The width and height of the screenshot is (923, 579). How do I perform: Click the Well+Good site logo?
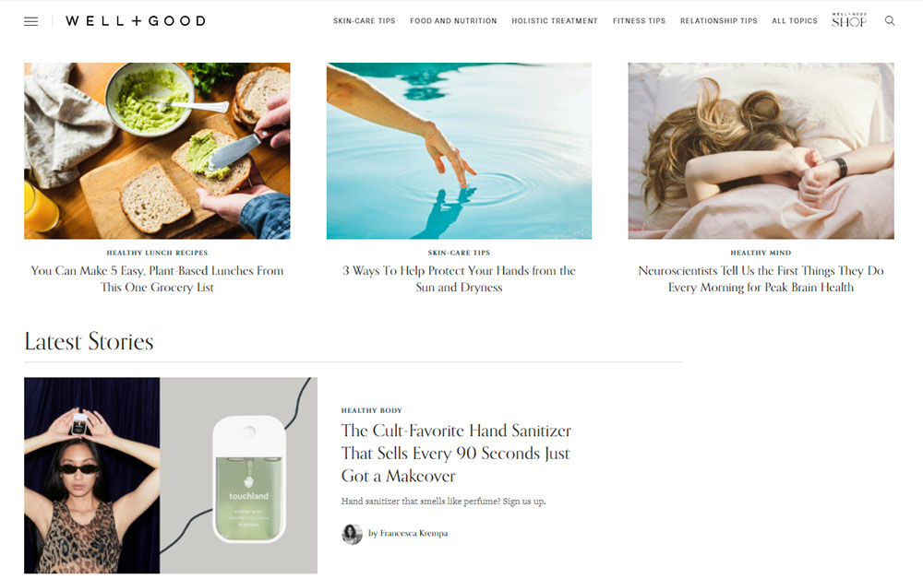(x=136, y=21)
